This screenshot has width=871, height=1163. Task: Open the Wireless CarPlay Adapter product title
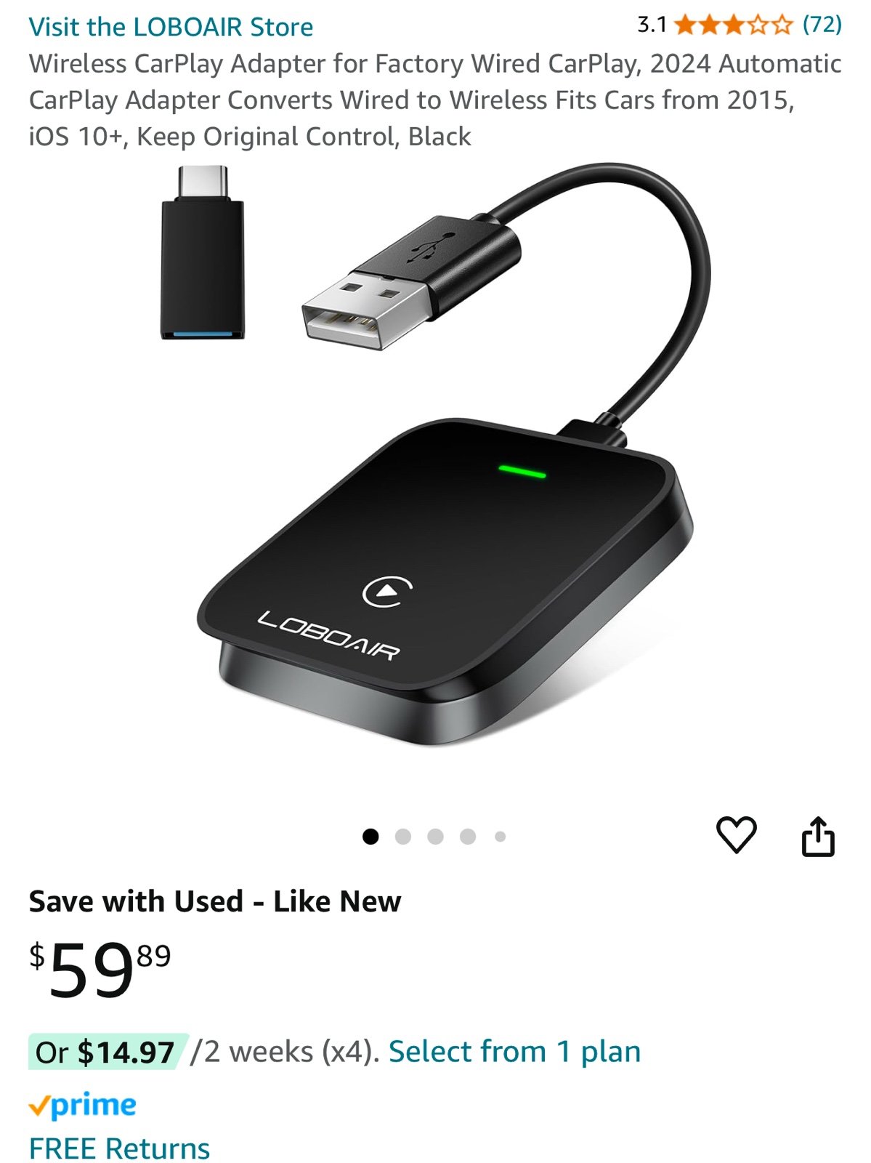tap(435, 100)
